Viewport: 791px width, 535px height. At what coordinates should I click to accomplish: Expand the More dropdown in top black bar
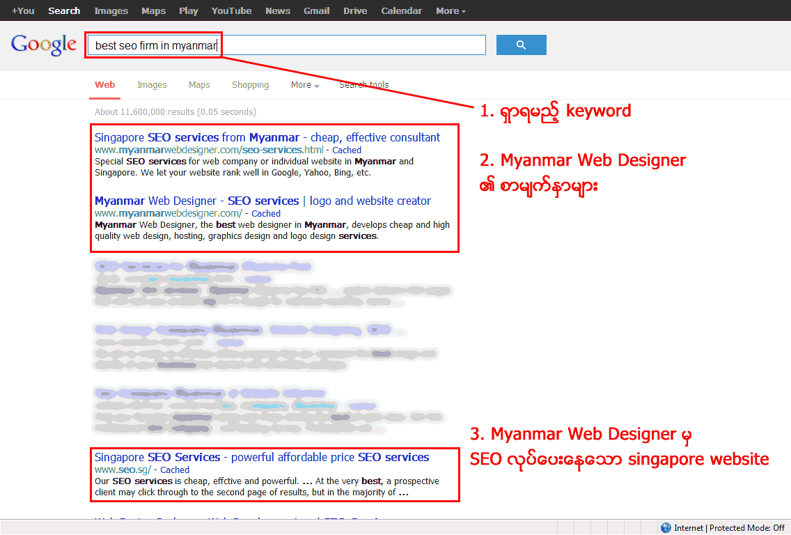pos(451,10)
